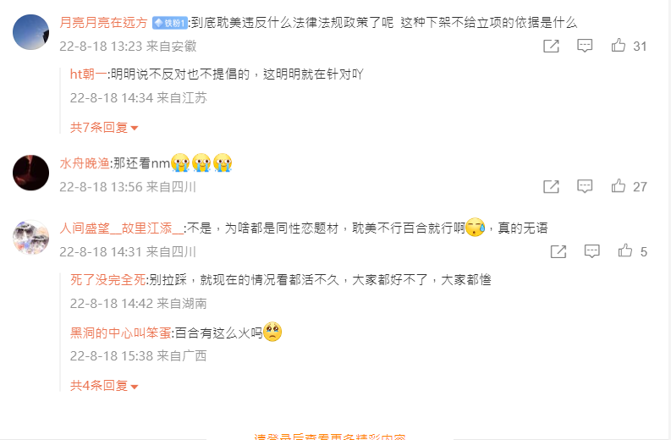Click the avatar of 水舟晚渔
Screen dimensions: 671x440
tap(30, 173)
